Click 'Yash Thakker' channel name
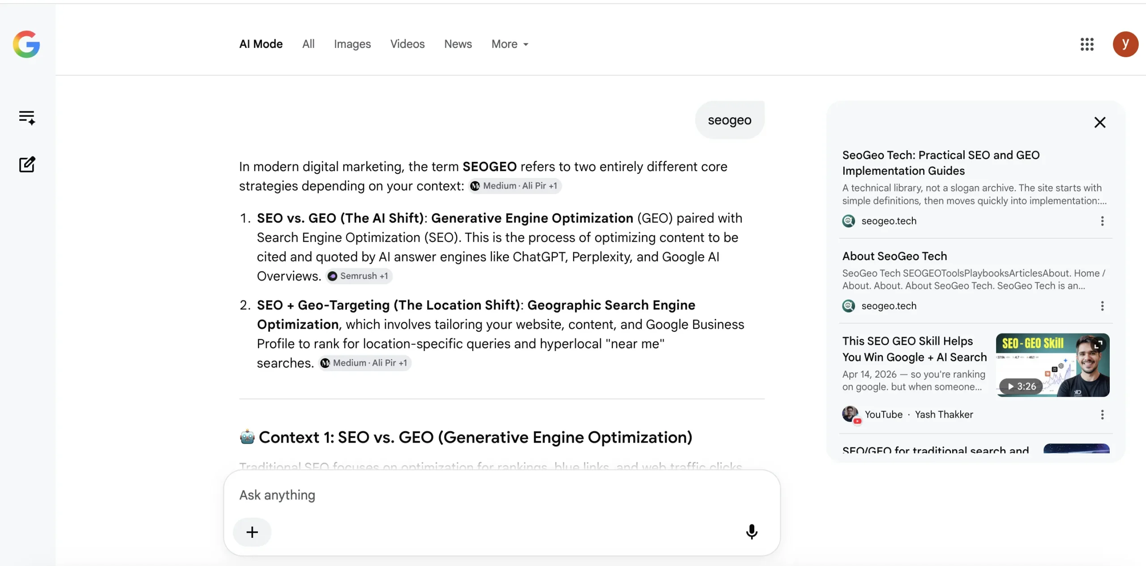This screenshot has width=1146, height=566. point(944,414)
